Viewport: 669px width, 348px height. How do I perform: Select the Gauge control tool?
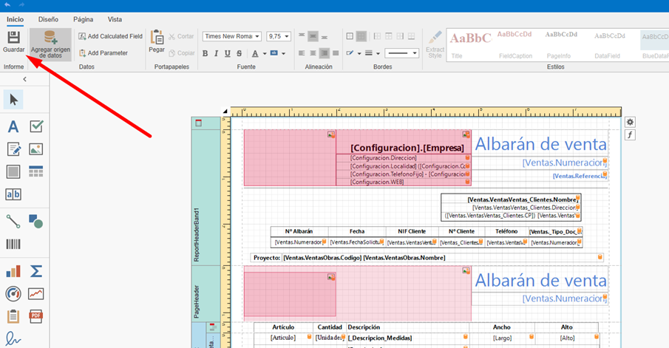pyautogui.click(x=13, y=294)
